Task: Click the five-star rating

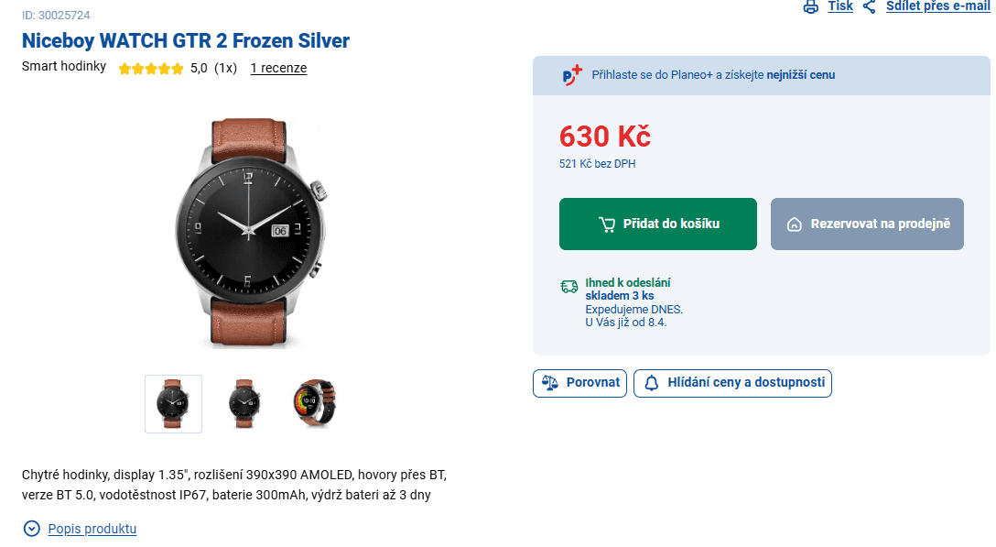Action: point(151,69)
